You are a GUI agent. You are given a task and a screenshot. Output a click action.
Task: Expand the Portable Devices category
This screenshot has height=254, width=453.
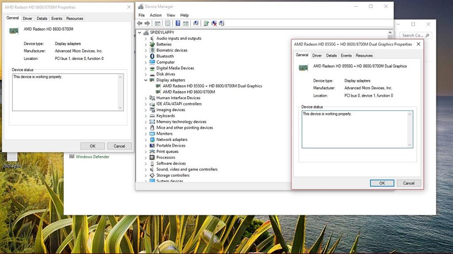pos(146,146)
